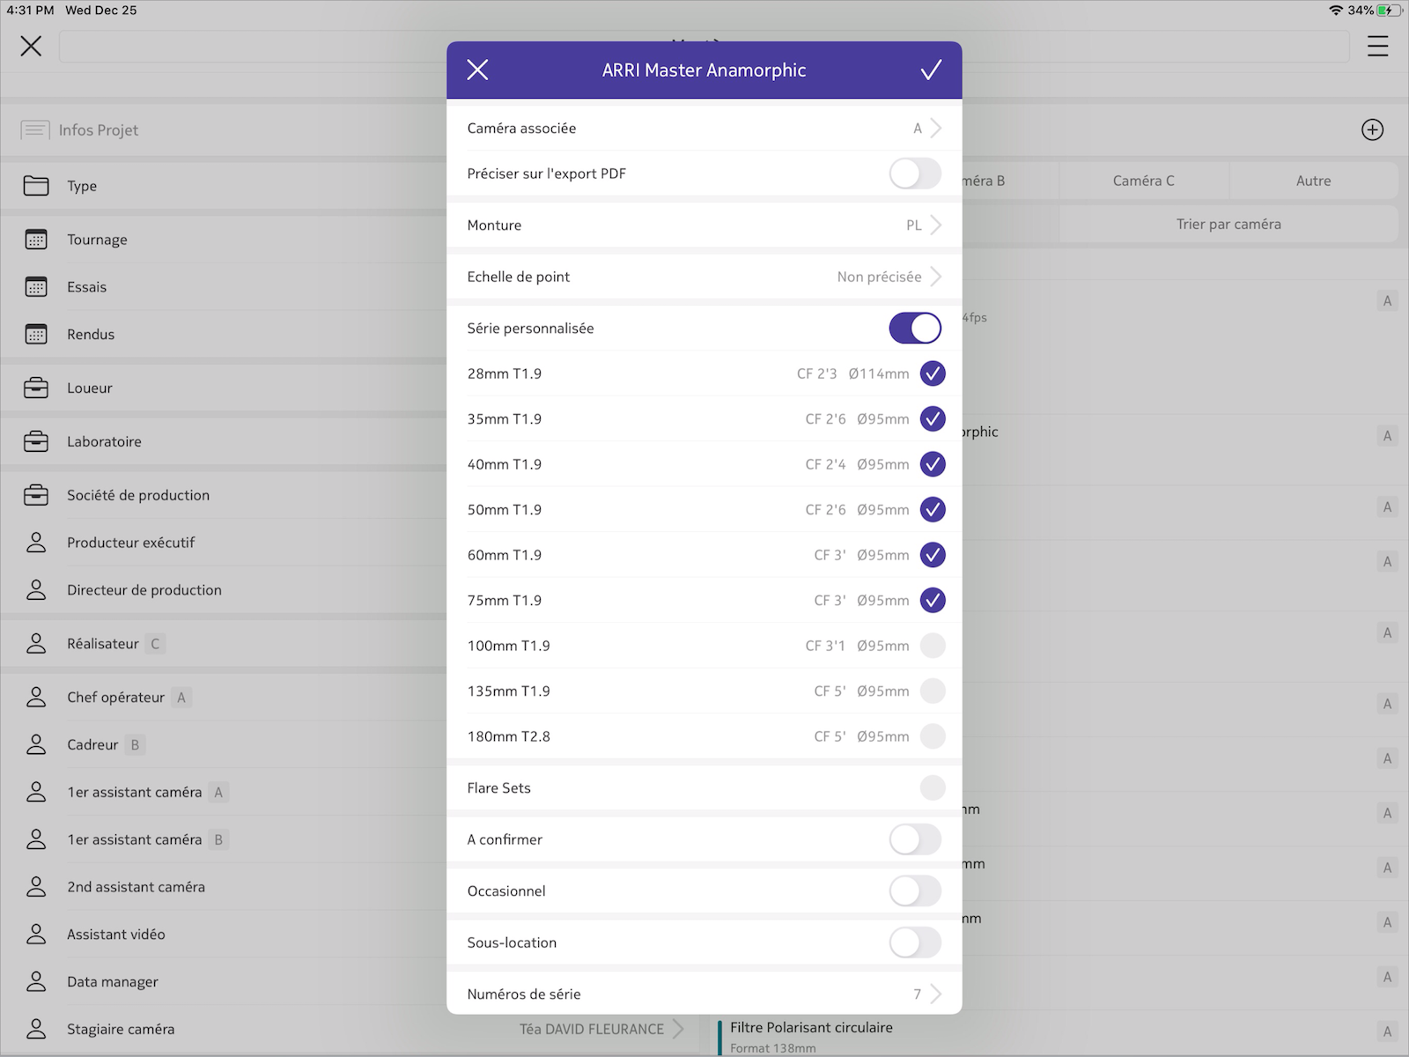
Task: Open Téa DAVID FLEURANCE chevron
Action: (x=678, y=1029)
